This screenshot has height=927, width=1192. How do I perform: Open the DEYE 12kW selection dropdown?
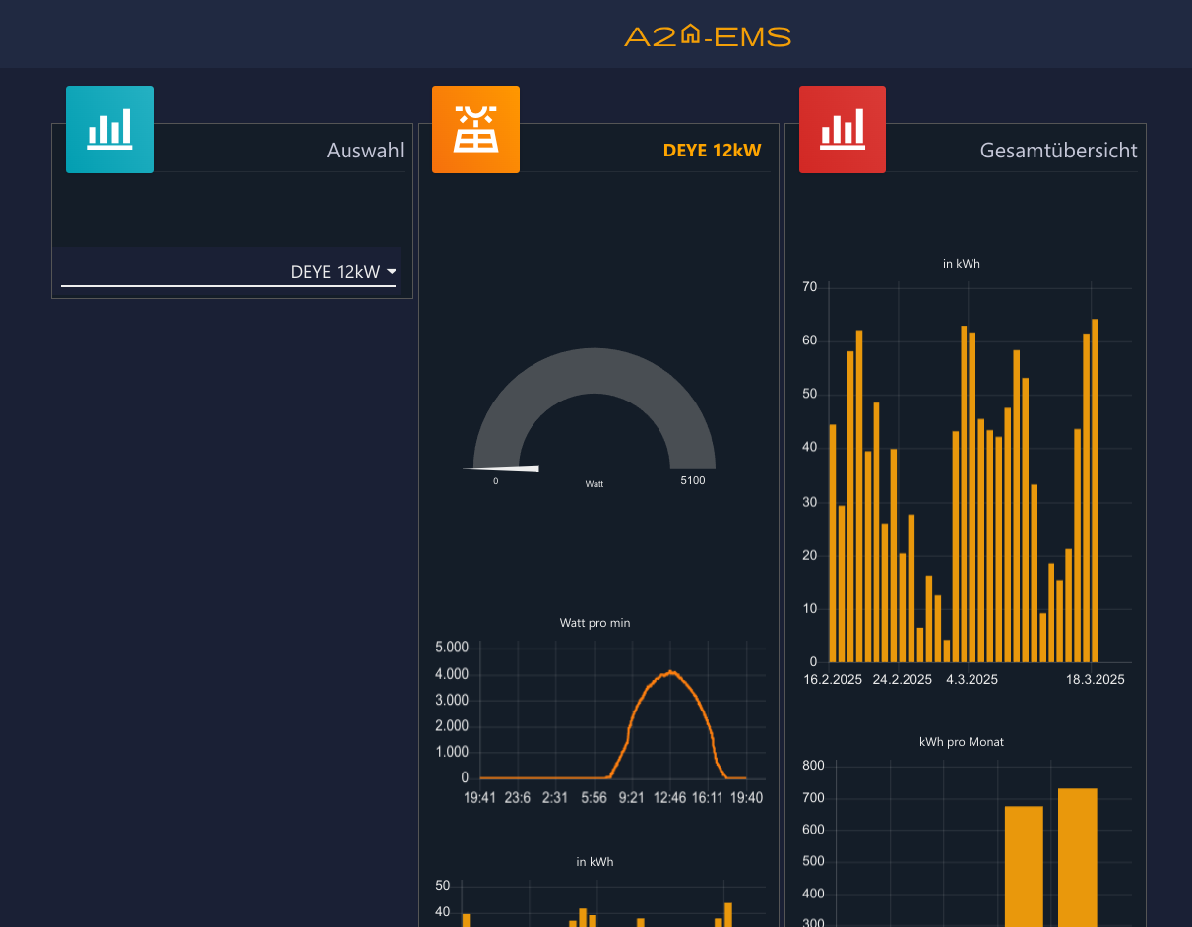[x=228, y=272]
